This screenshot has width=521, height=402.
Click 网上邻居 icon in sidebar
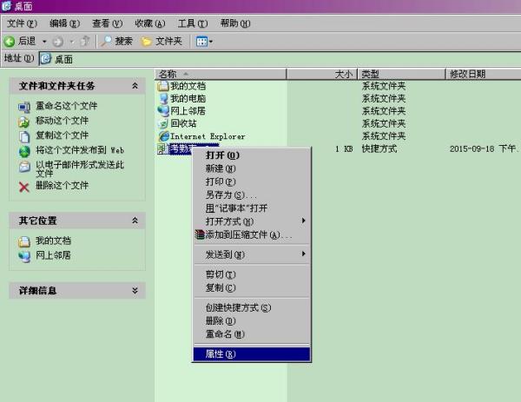[24, 256]
